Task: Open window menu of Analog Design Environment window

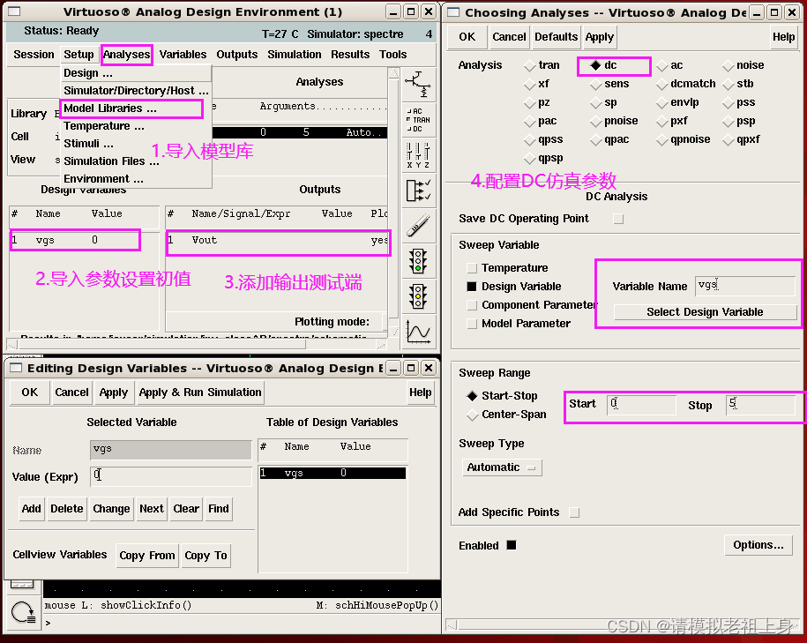Action: coord(14,11)
